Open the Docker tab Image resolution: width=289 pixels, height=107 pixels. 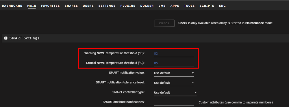pyautogui.click(x=147, y=6)
